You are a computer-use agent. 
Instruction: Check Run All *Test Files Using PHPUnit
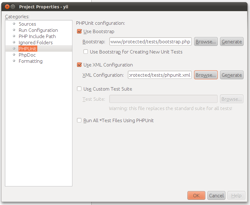(80, 121)
